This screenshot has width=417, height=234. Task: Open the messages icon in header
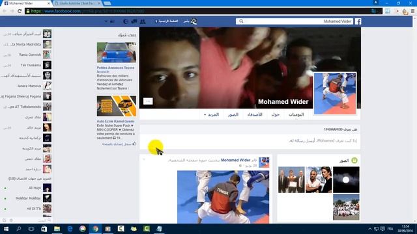(134, 21)
